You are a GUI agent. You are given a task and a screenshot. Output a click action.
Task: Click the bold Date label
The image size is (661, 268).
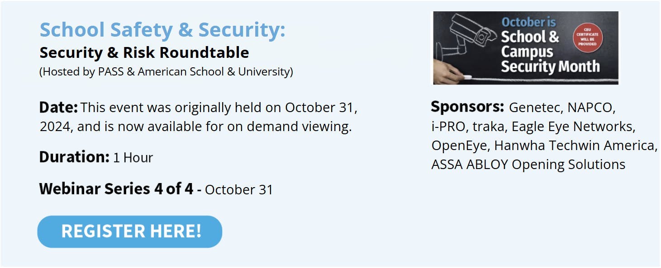(x=58, y=108)
